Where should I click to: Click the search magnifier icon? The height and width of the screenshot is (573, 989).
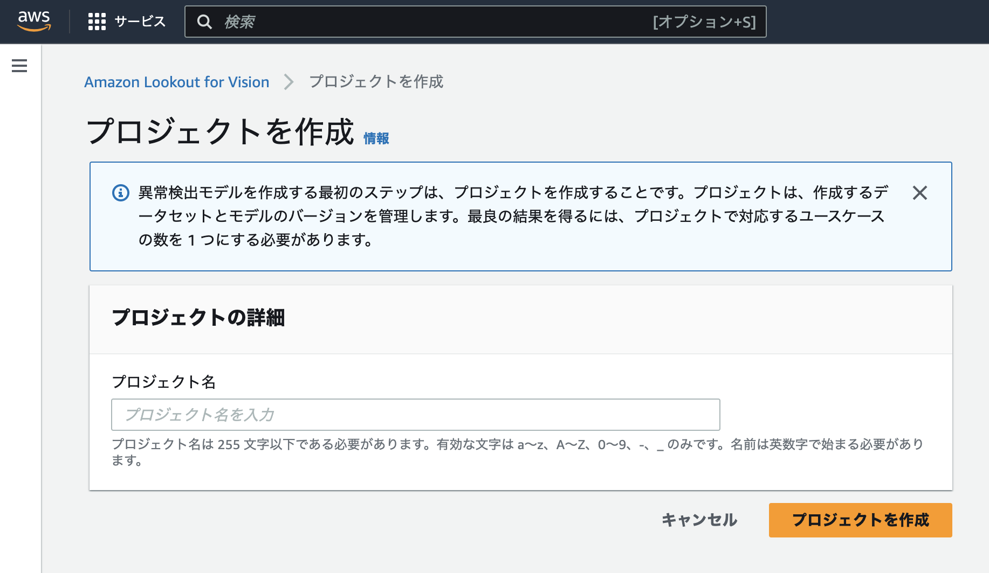pyautogui.click(x=204, y=22)
